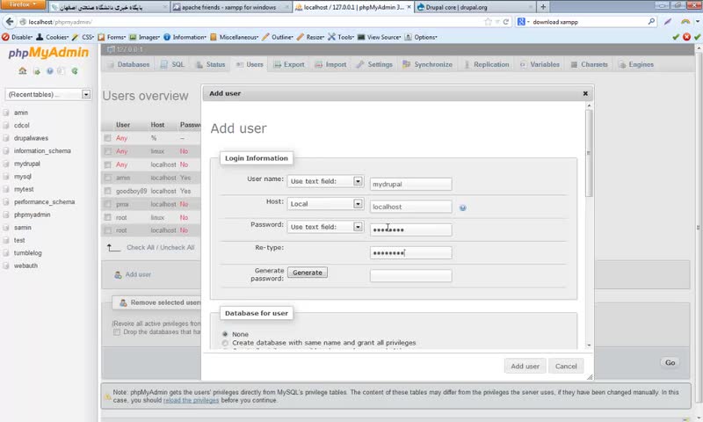
Task: Open the Miscellaneous menu in developer toolbar
Action: pos(234,37)
